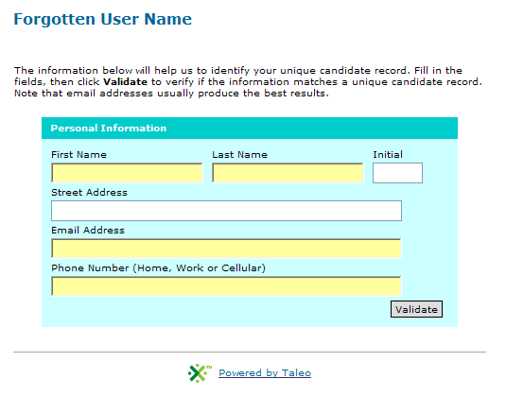Focus the First Name input field
The image size is (506, 396).
click(x=127, y=173)
